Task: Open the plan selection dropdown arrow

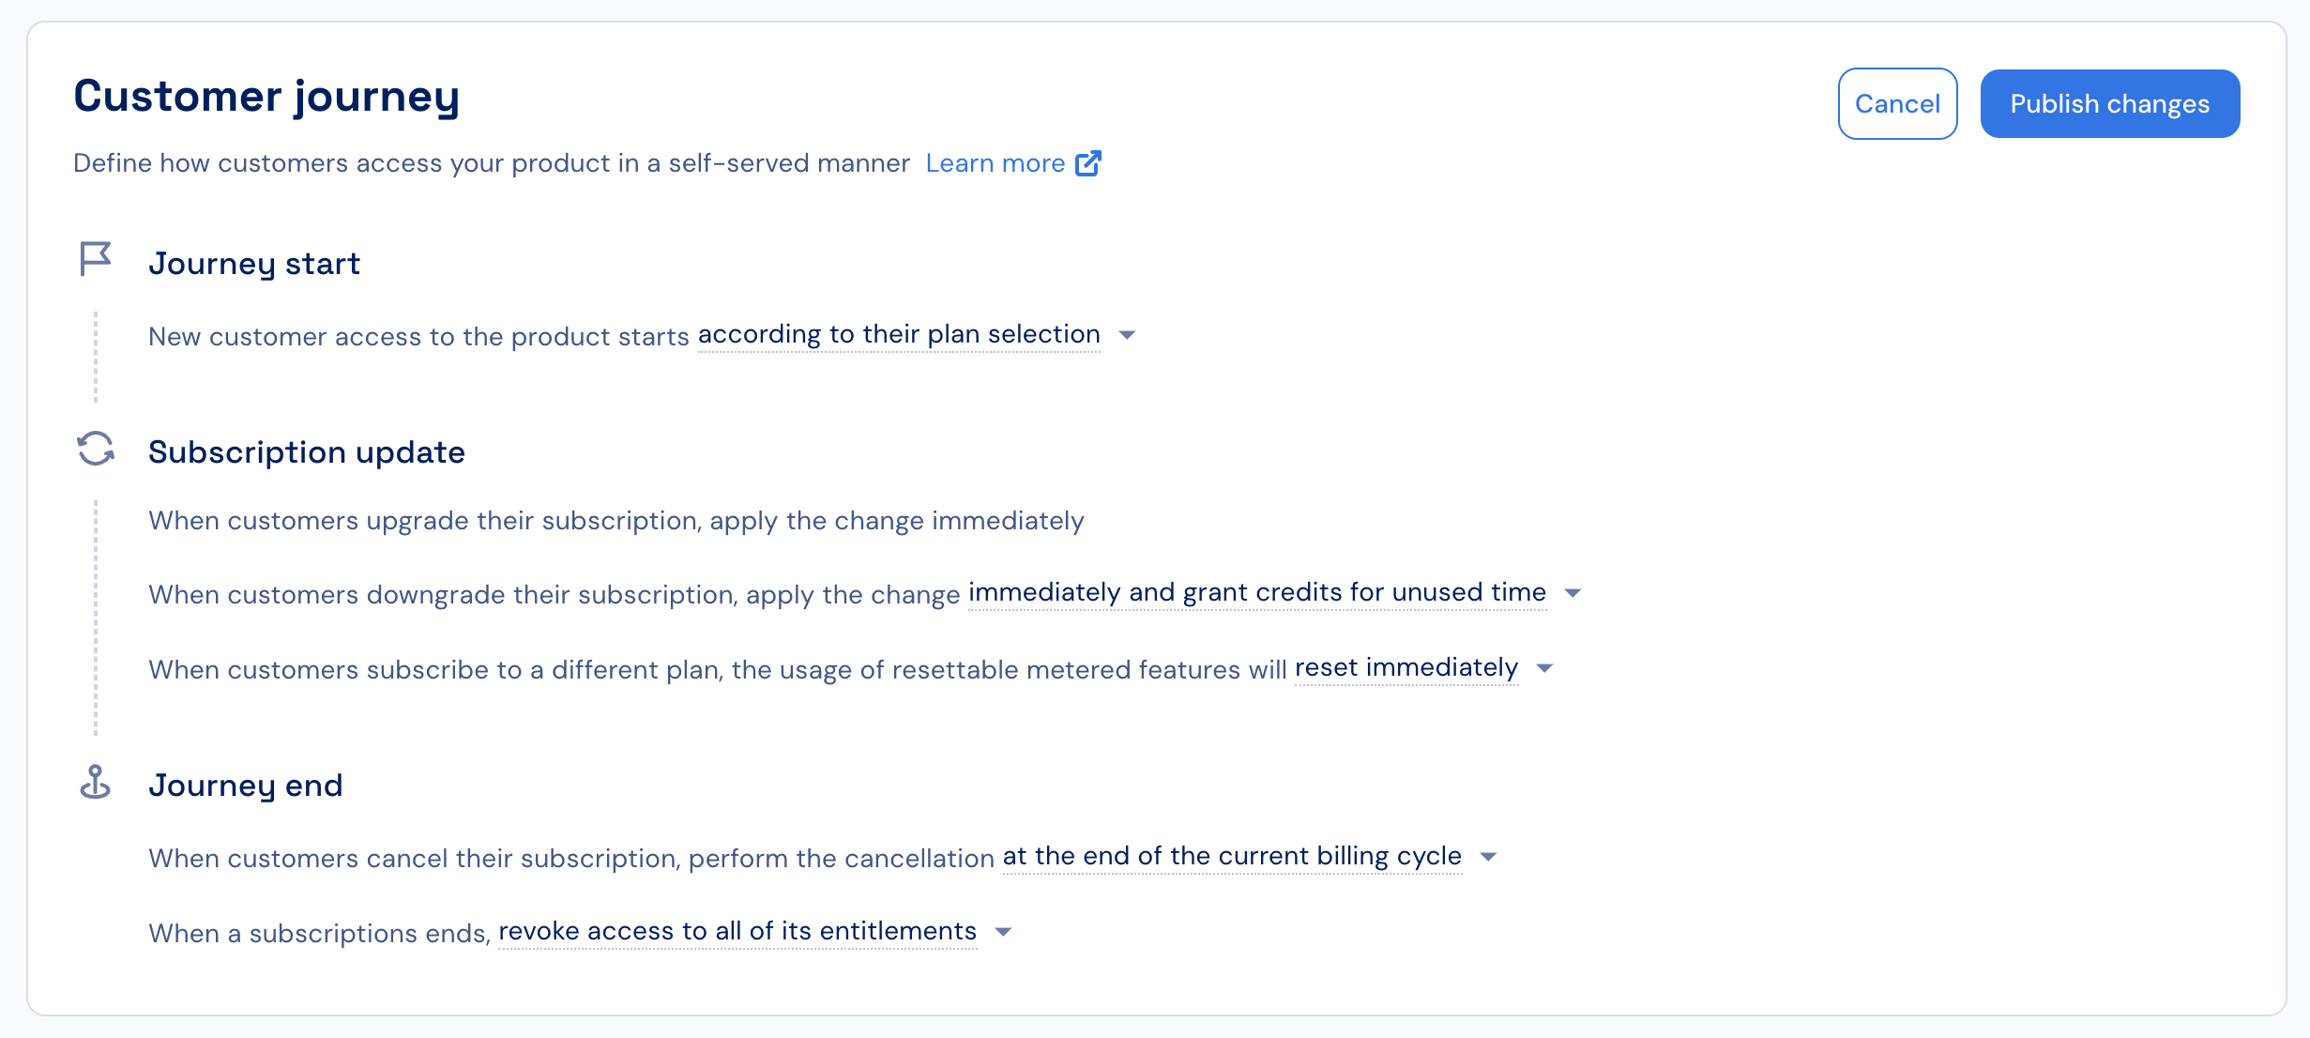Action: (x=1127, y=335)
